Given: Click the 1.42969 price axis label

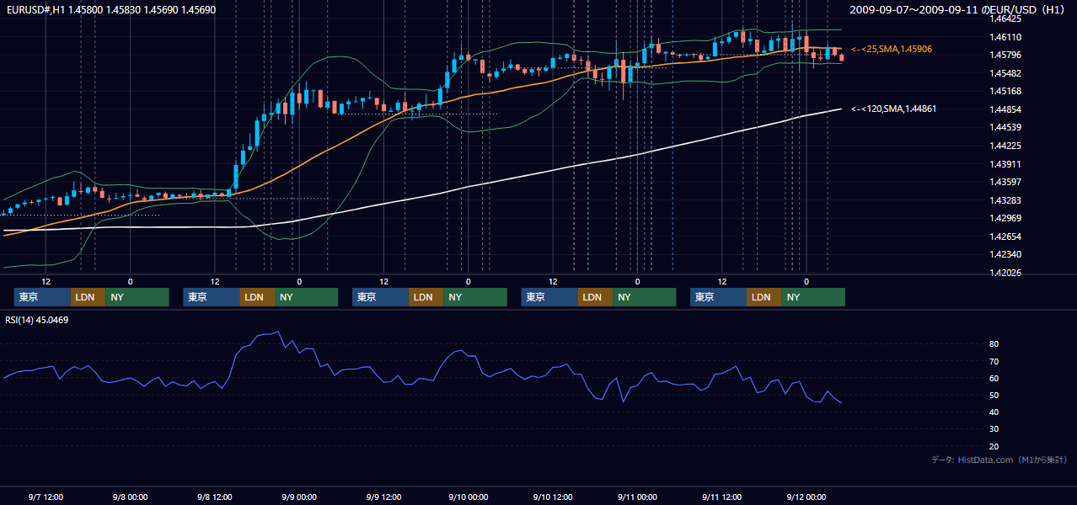Looking at the screenshot, I should tap(1005, 219).
